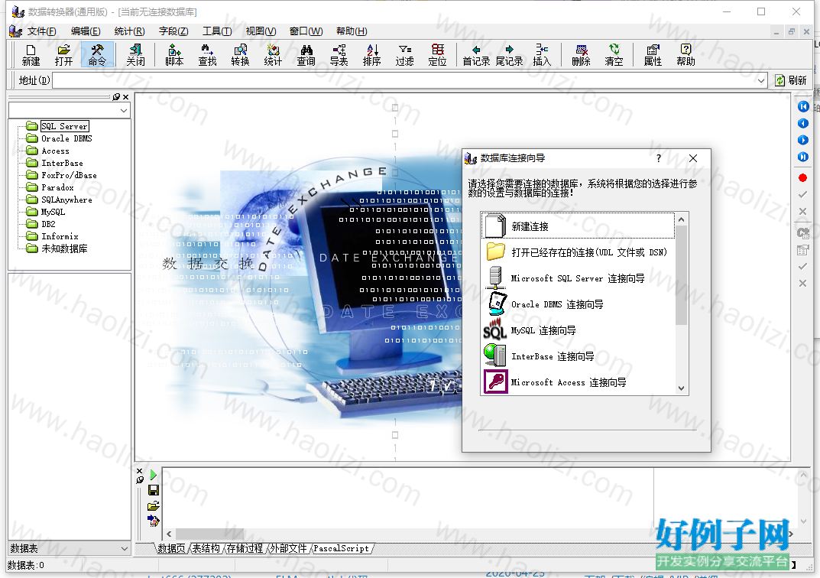
Task: Switch to the 存储过程 tab
Action: (245, 548)
